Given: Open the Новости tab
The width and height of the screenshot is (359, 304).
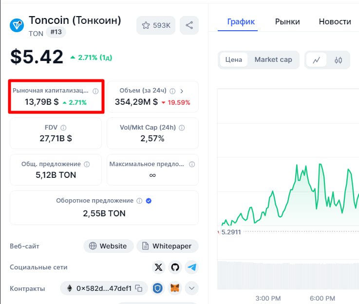Looking at the screenshot, I should click(x=335, y=21).
